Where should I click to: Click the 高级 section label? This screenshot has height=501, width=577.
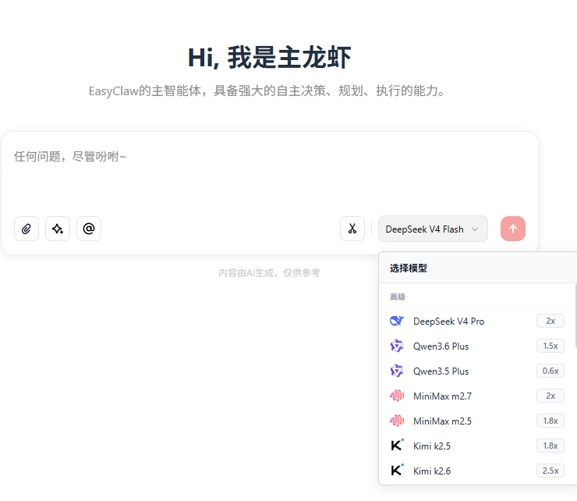[x=398, y=297]
